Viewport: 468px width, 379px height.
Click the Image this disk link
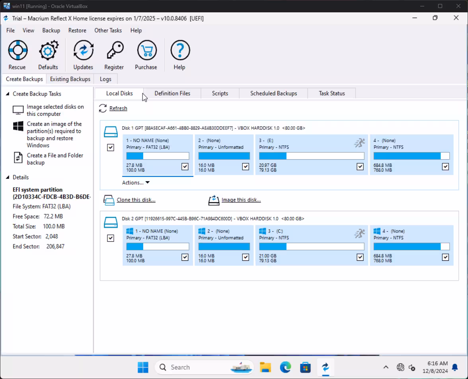[241, 200]
